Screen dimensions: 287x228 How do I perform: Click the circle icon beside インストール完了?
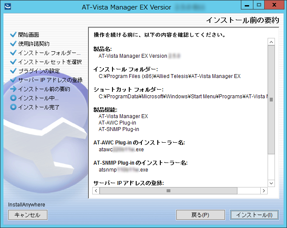point(13,107)
